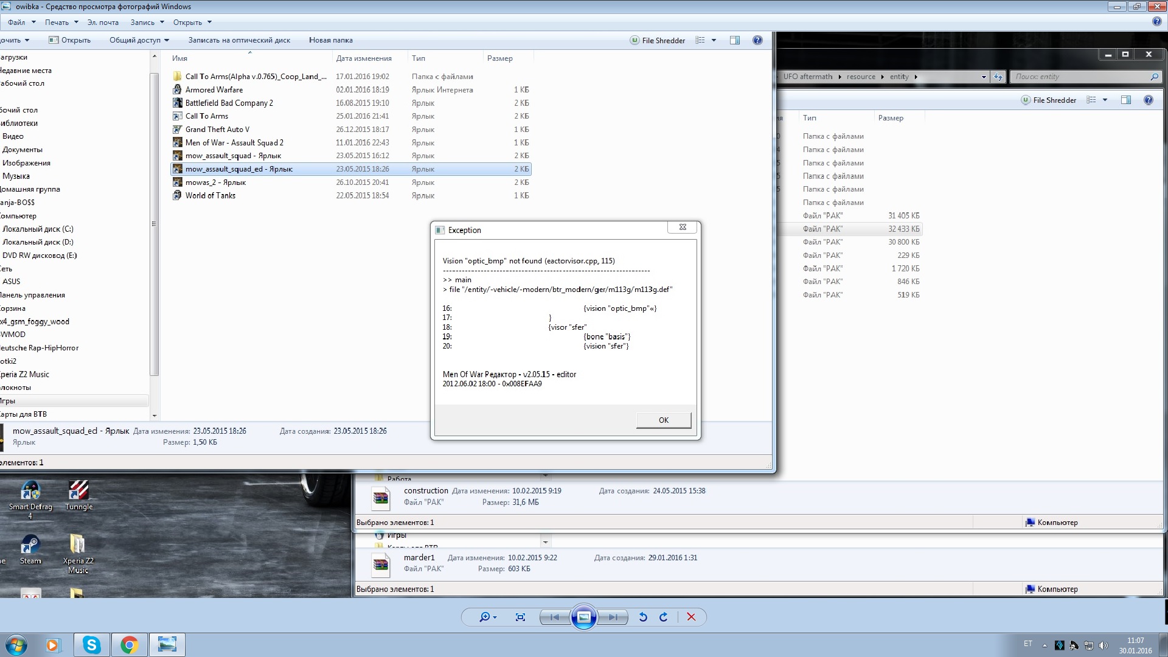Image resolution: width=1168 pixels, height=657 pixels.
Task: Click Открыть button in explorer toolbar
Action: [x=69, y=40]
